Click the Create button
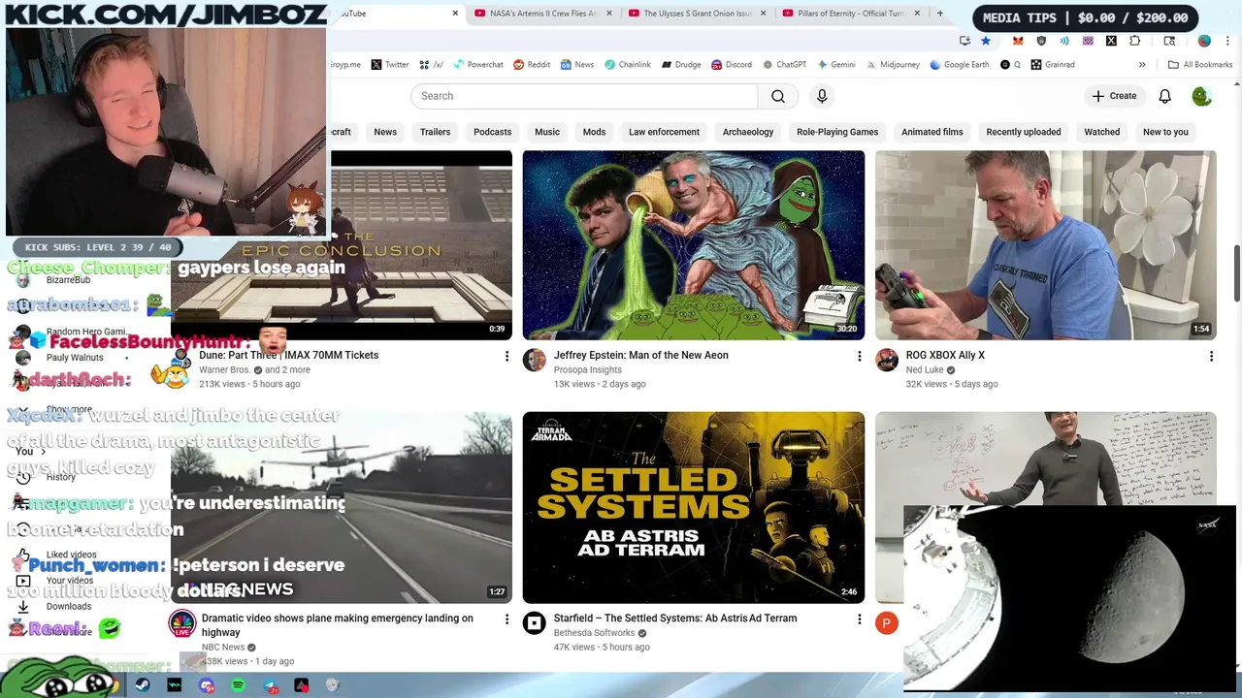Viewport: 1242px width, 698px height. pos(1114,96)
